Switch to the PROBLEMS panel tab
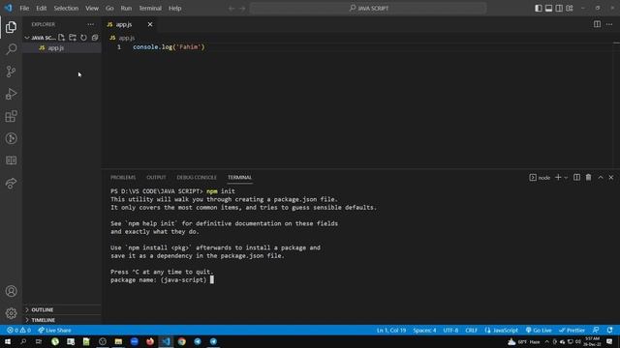The image size is (620, 348). pyautogui.click(x=123, y=178)
